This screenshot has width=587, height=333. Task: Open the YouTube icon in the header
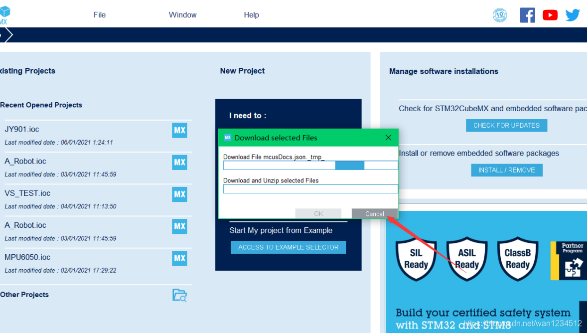click(x=550, y=15)
